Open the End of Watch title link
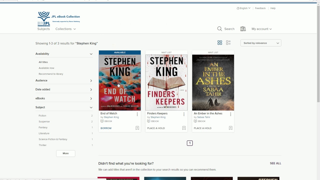This screenshot has width=320, height=180. (x=109, y=113)
